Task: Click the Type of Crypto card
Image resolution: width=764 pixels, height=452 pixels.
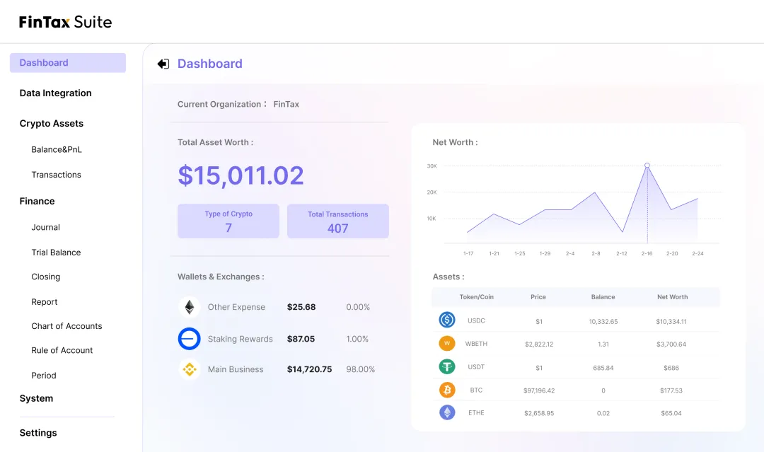Action: coord(228,221)
